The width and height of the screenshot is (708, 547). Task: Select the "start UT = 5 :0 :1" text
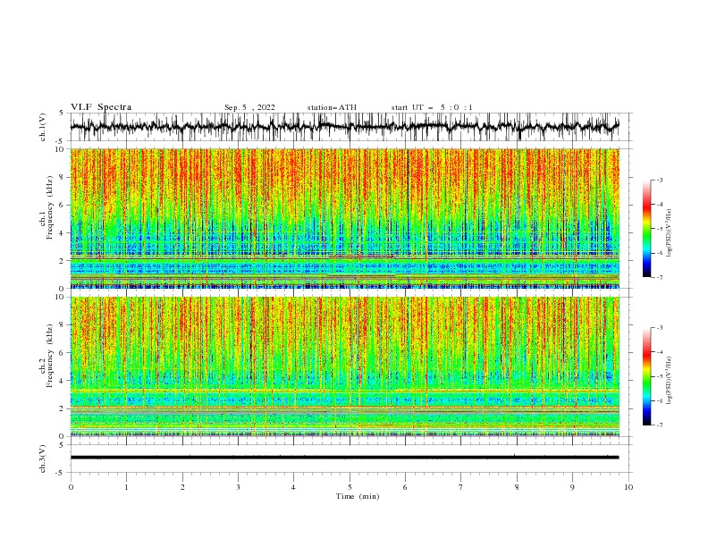click(432, 107)
